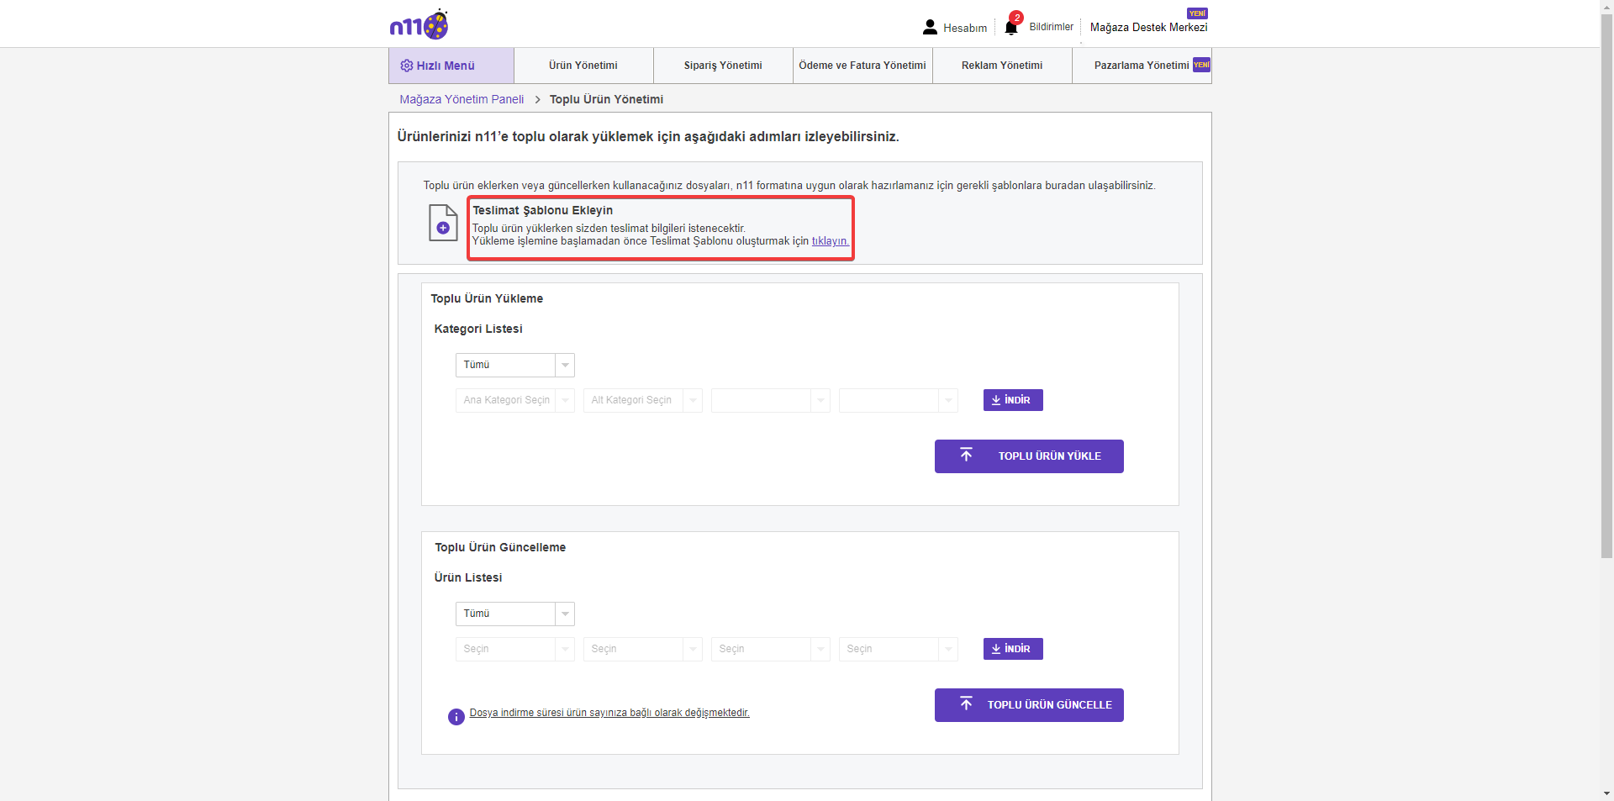Open the fourth blank category dropdown
Screen dimensions: 1614x801
pyautogui.click(x=899, y=400)
